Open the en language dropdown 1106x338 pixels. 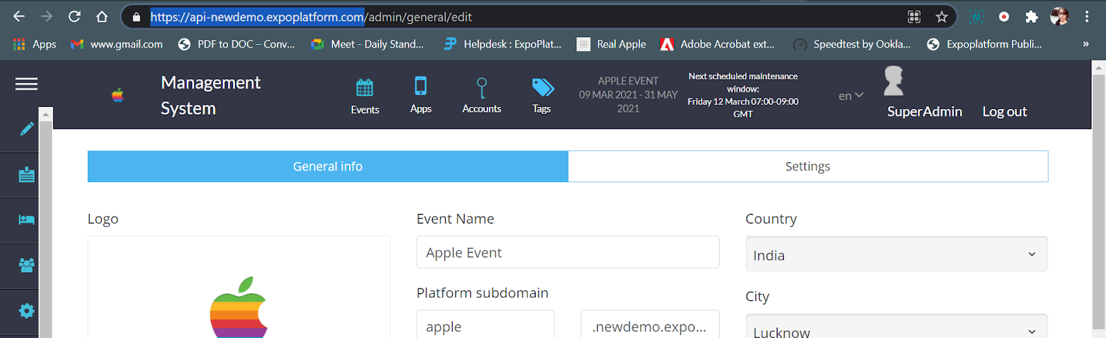coord(851,96)
